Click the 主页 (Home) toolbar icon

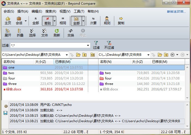point(8,20)
